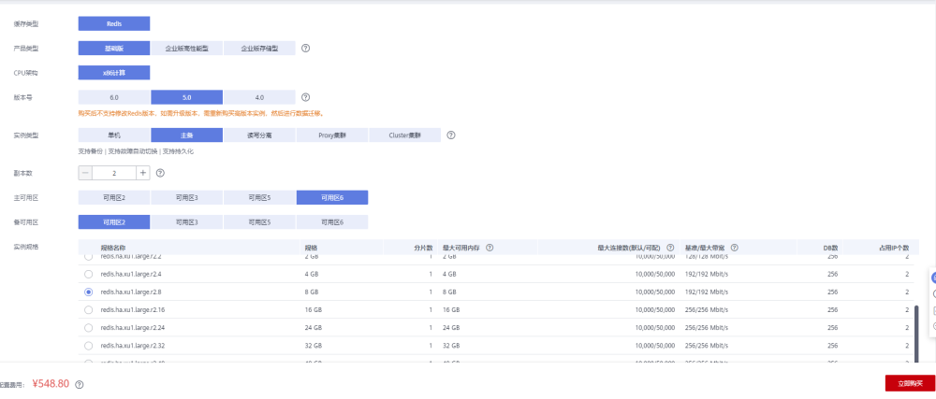
Task: Select the redis.ha.xu1.large.r2.24 radio button
Action: pos(89,328)
